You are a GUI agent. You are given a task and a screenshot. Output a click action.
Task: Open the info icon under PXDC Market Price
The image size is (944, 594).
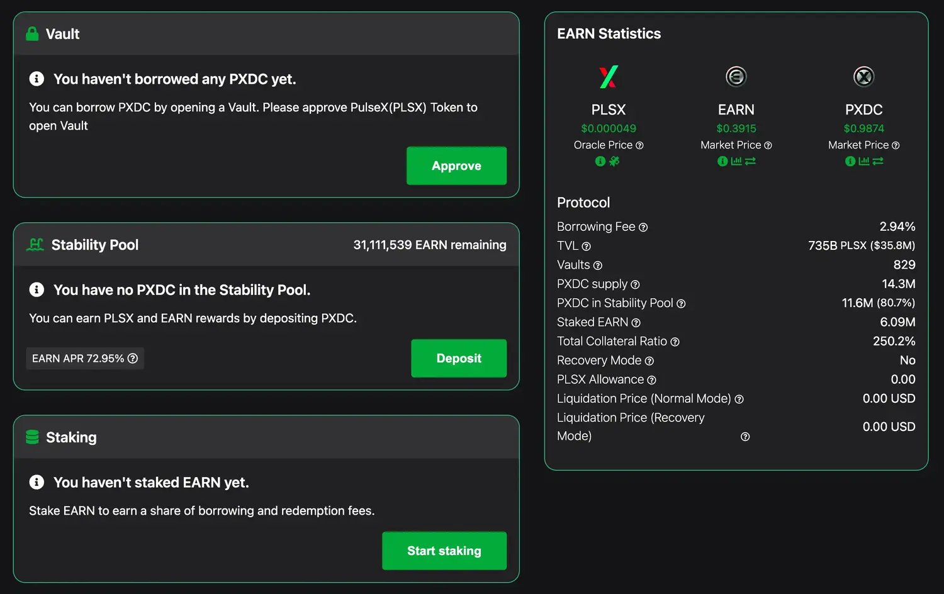(x=850, y=161)
